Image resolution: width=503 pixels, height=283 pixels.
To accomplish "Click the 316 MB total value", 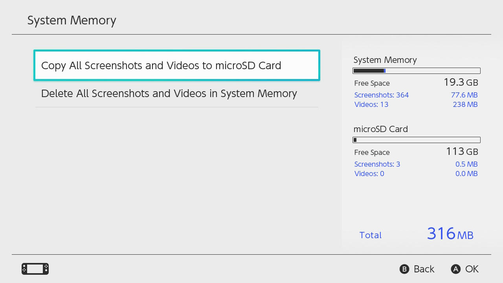I will click(x=450, y=234).
